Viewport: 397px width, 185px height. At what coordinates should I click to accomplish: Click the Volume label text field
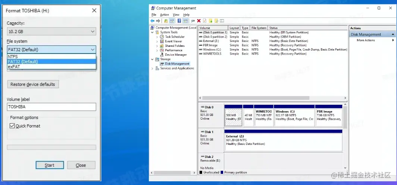[51, 107]
